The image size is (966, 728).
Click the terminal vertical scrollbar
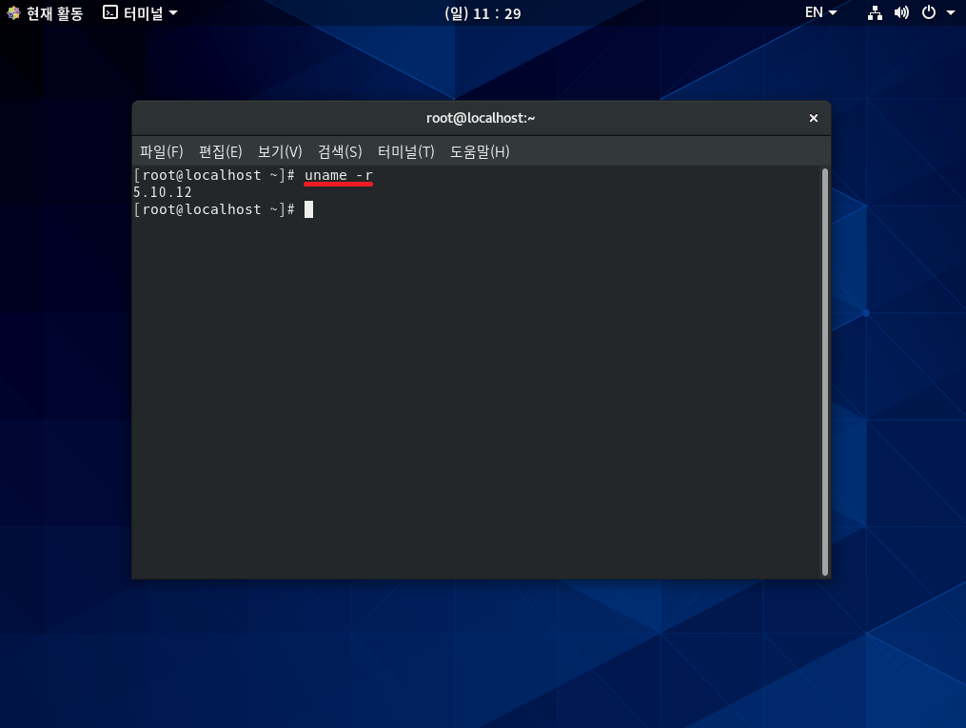click(x=824, y=371)
